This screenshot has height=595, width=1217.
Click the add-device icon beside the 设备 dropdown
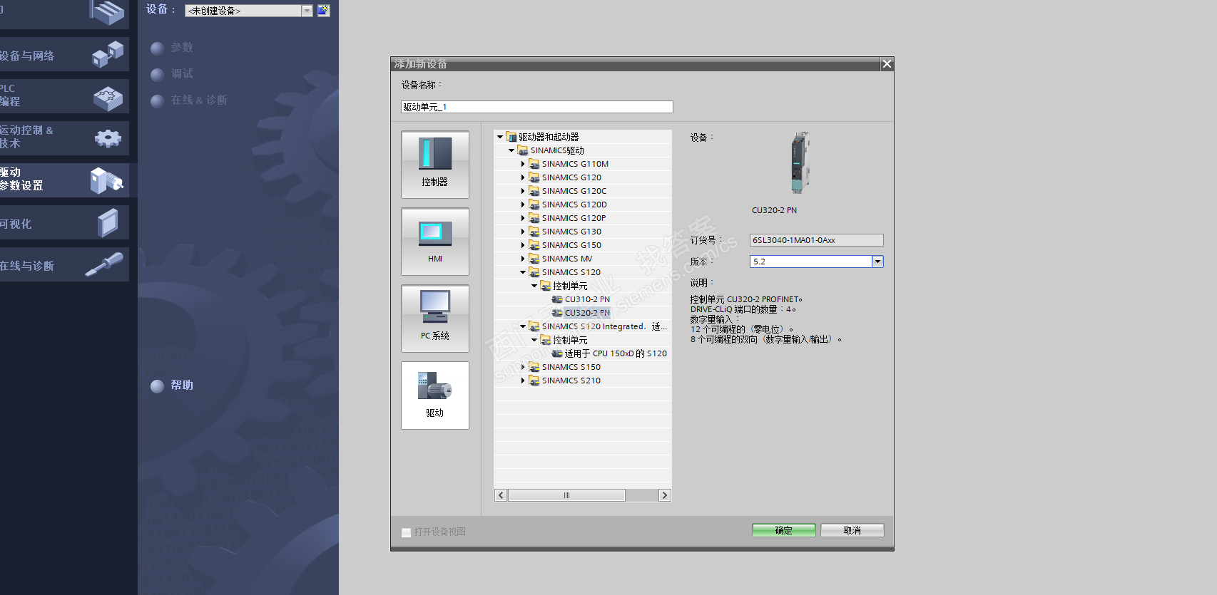pyautogui.click(x=323, y=10)
